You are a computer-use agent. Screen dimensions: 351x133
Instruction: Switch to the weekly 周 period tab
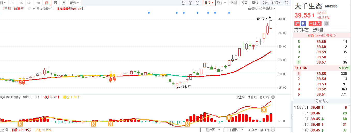coord(55,3)
